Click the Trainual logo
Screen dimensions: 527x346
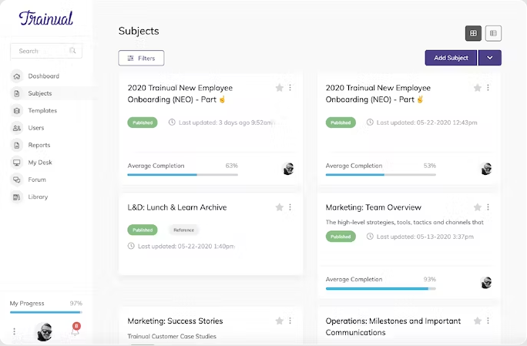(x=45, y=18)
